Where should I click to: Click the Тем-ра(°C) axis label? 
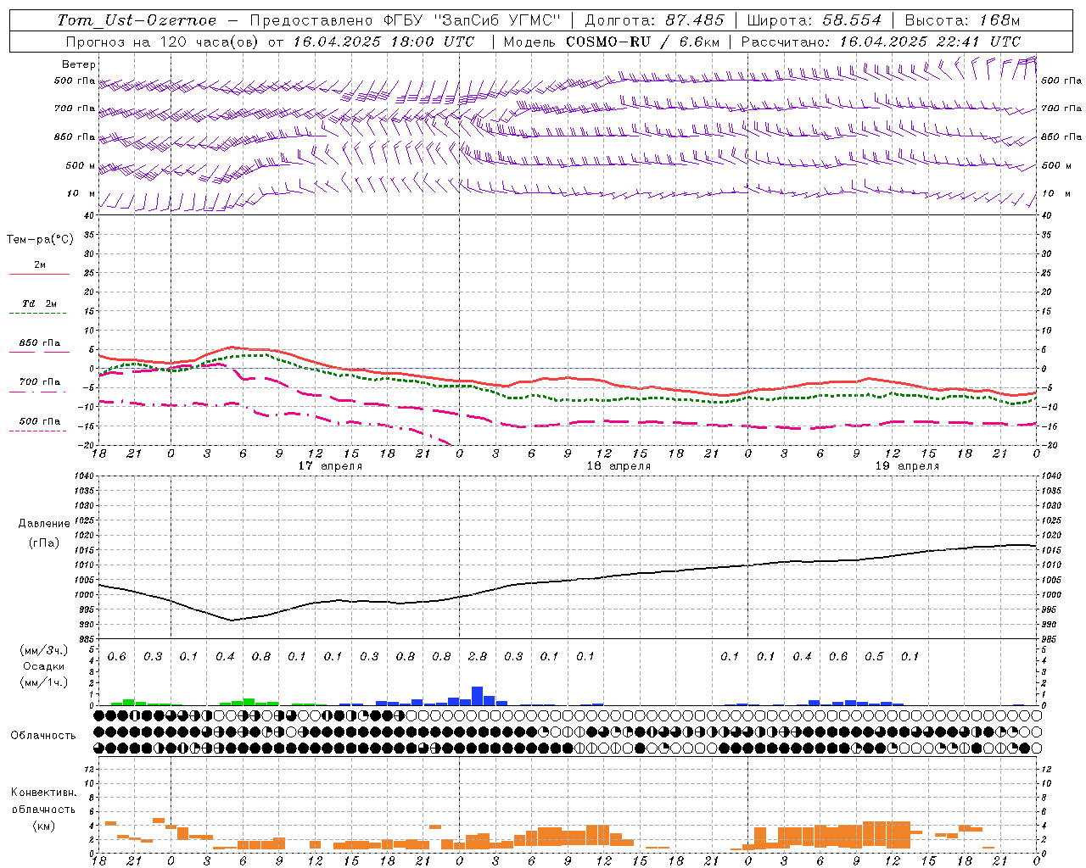click(40, 240)
